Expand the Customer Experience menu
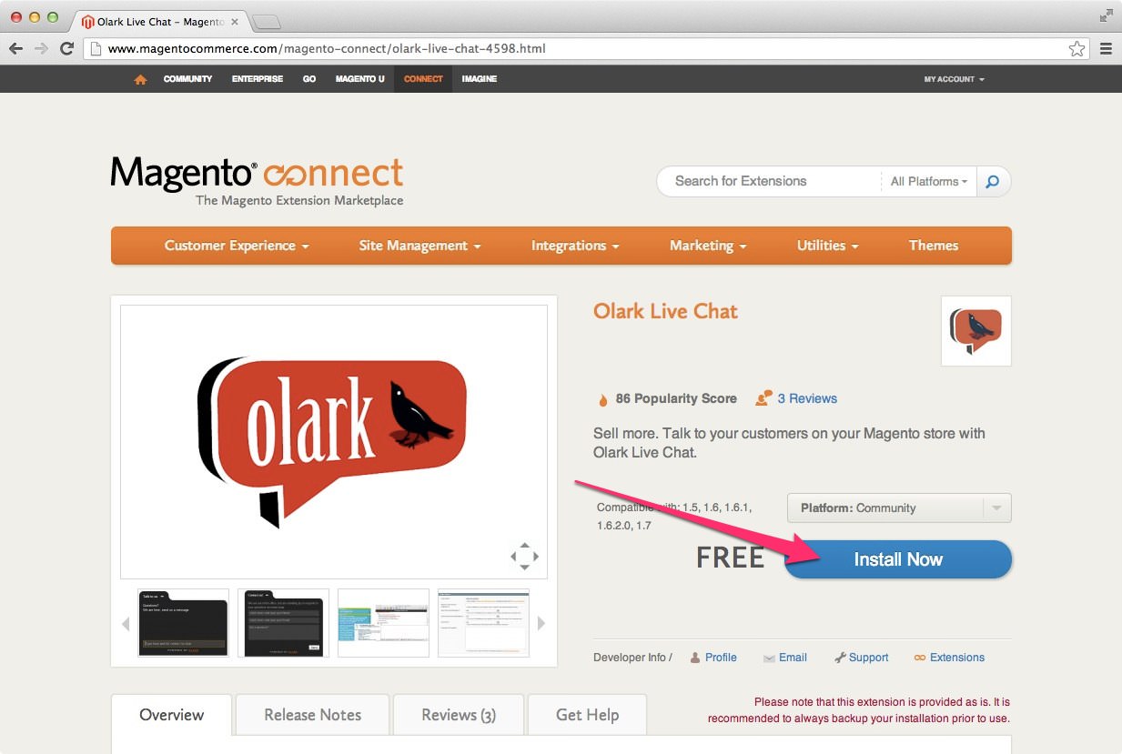This screenshot has height=754, width=1122. [237, 246]
